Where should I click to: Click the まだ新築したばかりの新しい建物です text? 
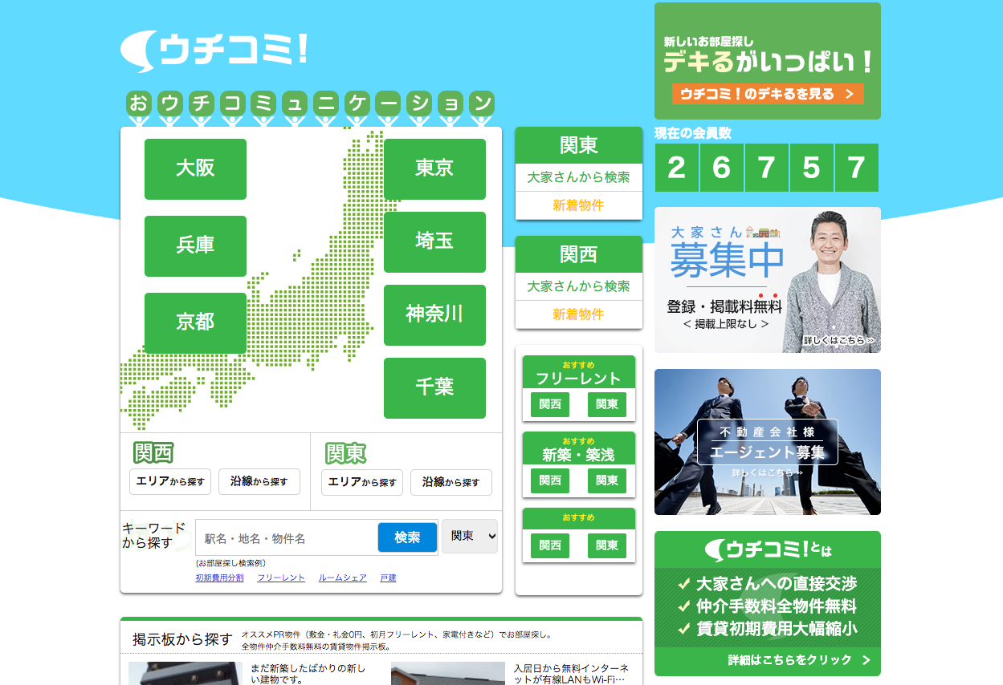pos(308,674)
